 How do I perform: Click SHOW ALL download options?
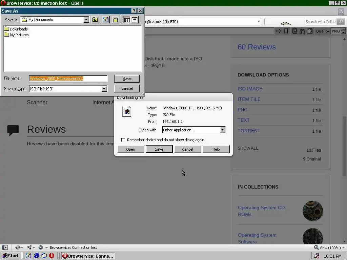pyautogui.click(x=248, y=148)
